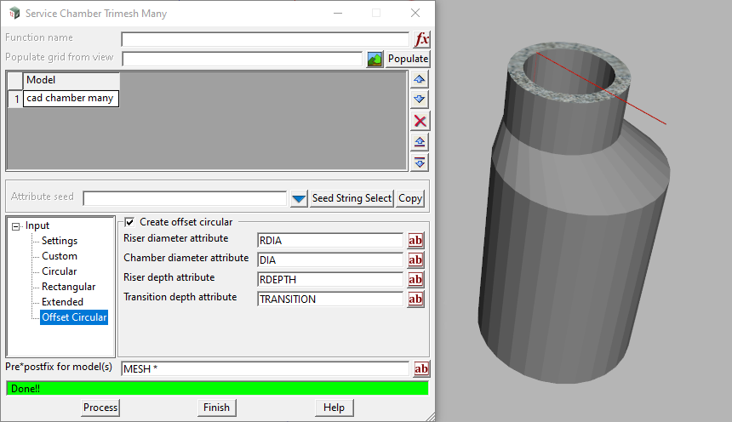The height and width of the screenshot is (422, 732).
Task: Click the move-to-bottom arrow icon by the grid
Action: pos(420,162)
